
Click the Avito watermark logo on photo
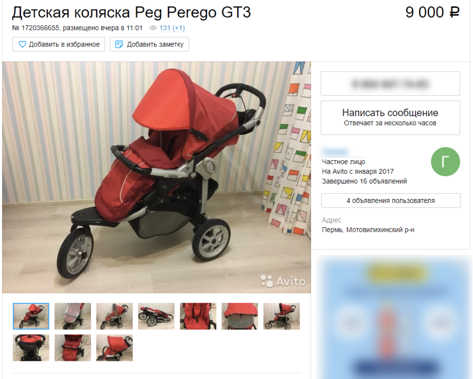tap(283, 281)
